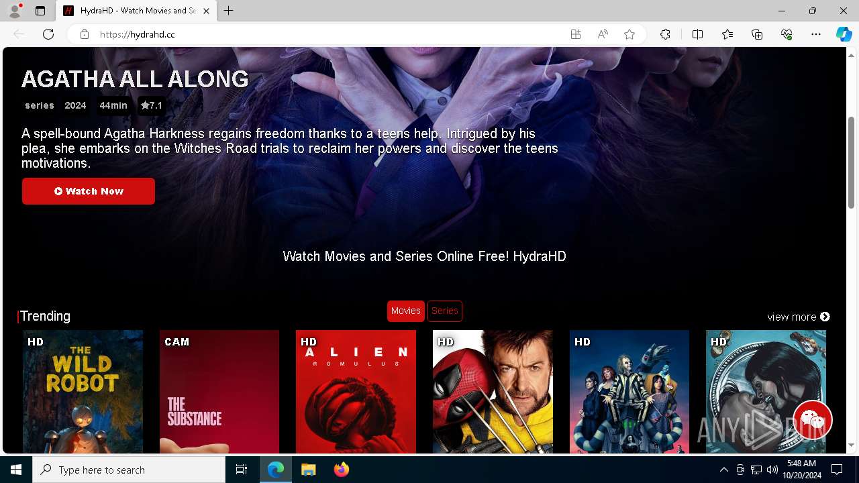Click the 44min duration badge

coord(113,105)
